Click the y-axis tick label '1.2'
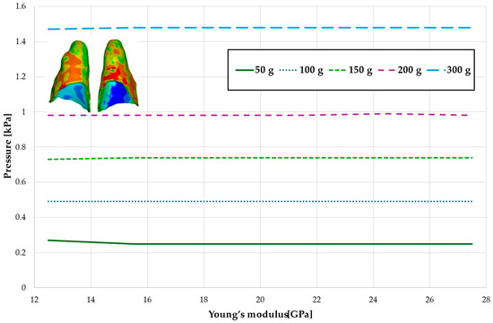This screenshot has height=323, width=493. point(21,77)
